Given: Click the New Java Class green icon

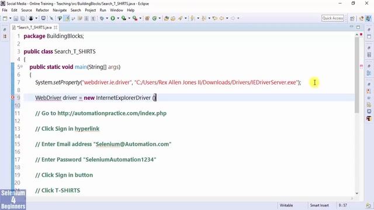Looking at the screenshot, I should tap(154, 18).
